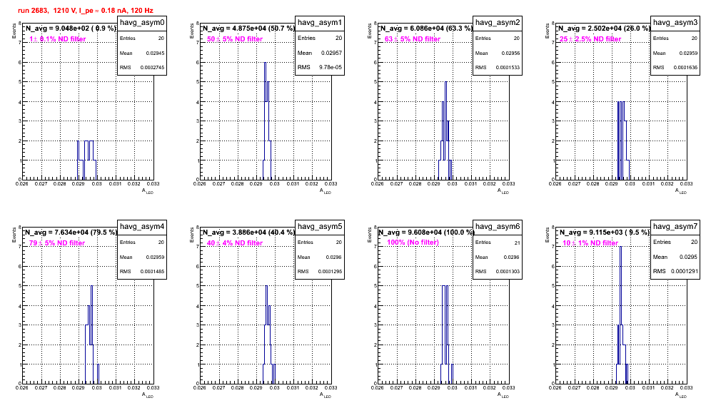This screenshot has height=408, width=711.
Task: Click the N_avg = 4.875e+04 label
Action: pyautogui.click(x=248, y=28)
